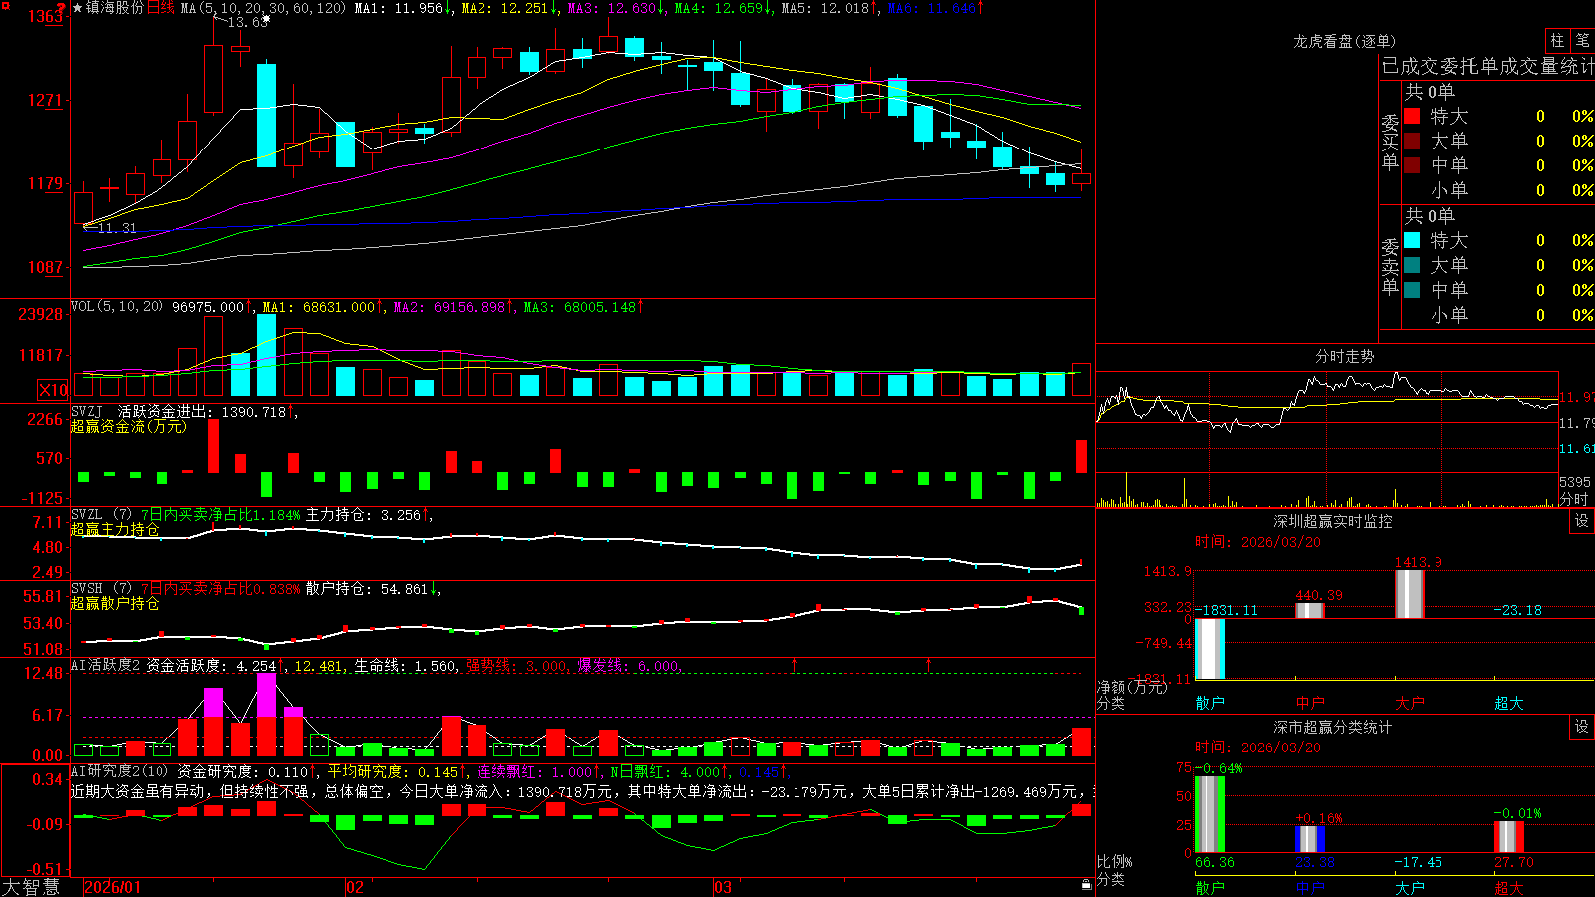Open 设 settings for 深圳超赢实时监控

1582,521
